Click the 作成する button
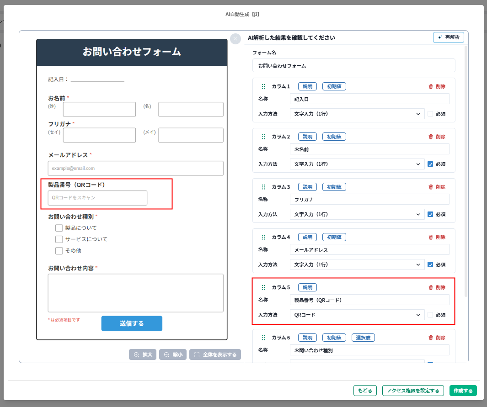This screenshot has width=487, height=407. click(x=463, y=391)
